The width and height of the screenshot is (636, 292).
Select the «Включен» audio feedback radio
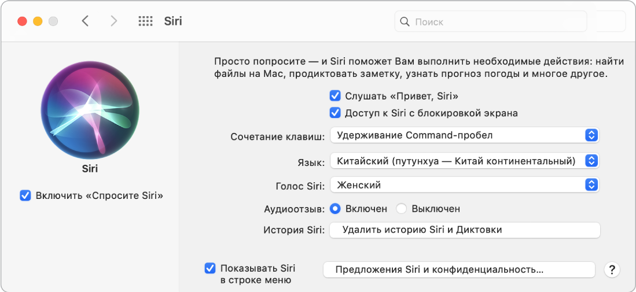pyautogui.click(x=334, y=209)
